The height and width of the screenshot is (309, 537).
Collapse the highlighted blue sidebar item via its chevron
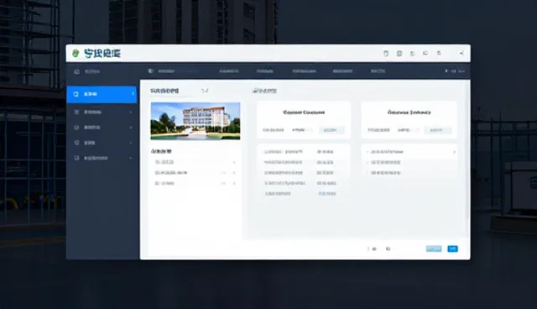click(x=133, y=94)
